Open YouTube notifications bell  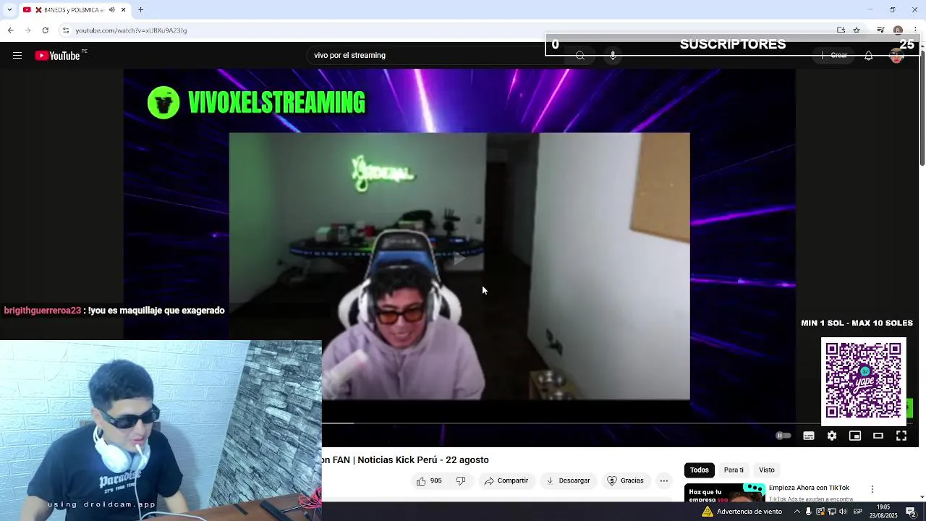pos(868,56)
